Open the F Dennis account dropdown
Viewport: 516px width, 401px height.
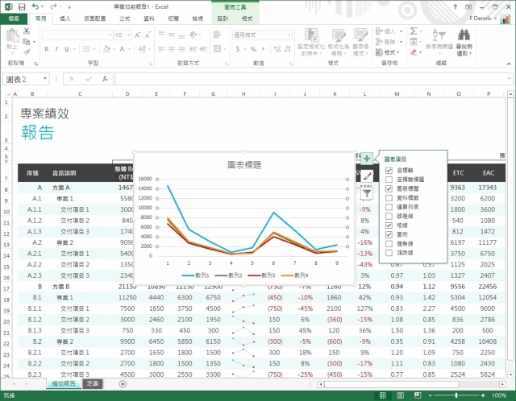point(483,19)
